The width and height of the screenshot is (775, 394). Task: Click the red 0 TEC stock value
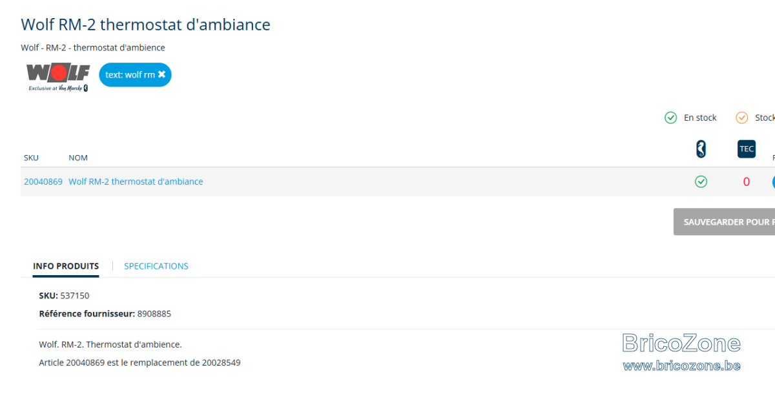[747, 182]
